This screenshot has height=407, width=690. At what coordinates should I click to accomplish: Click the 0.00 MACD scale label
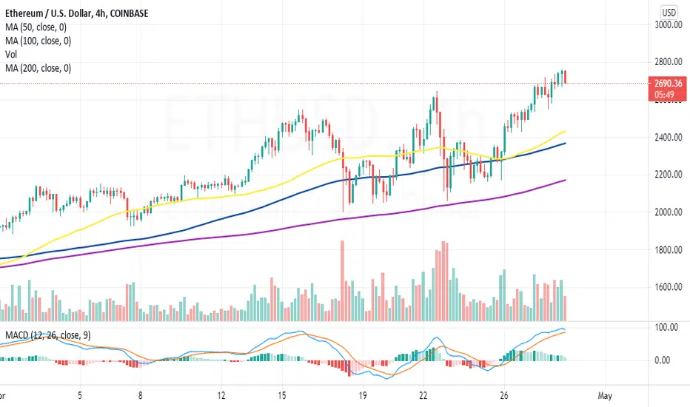point(663,360)
